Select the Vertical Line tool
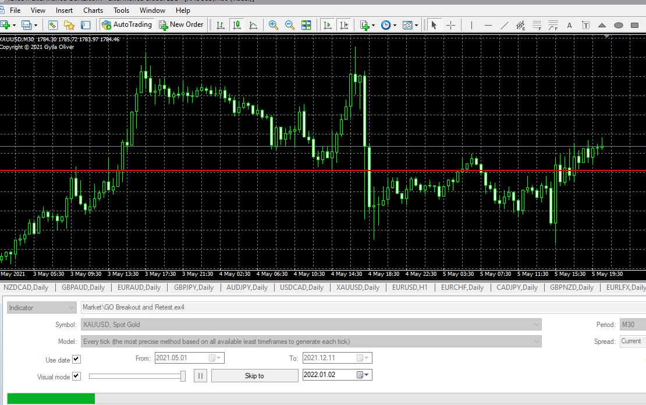 coord(471,25)
